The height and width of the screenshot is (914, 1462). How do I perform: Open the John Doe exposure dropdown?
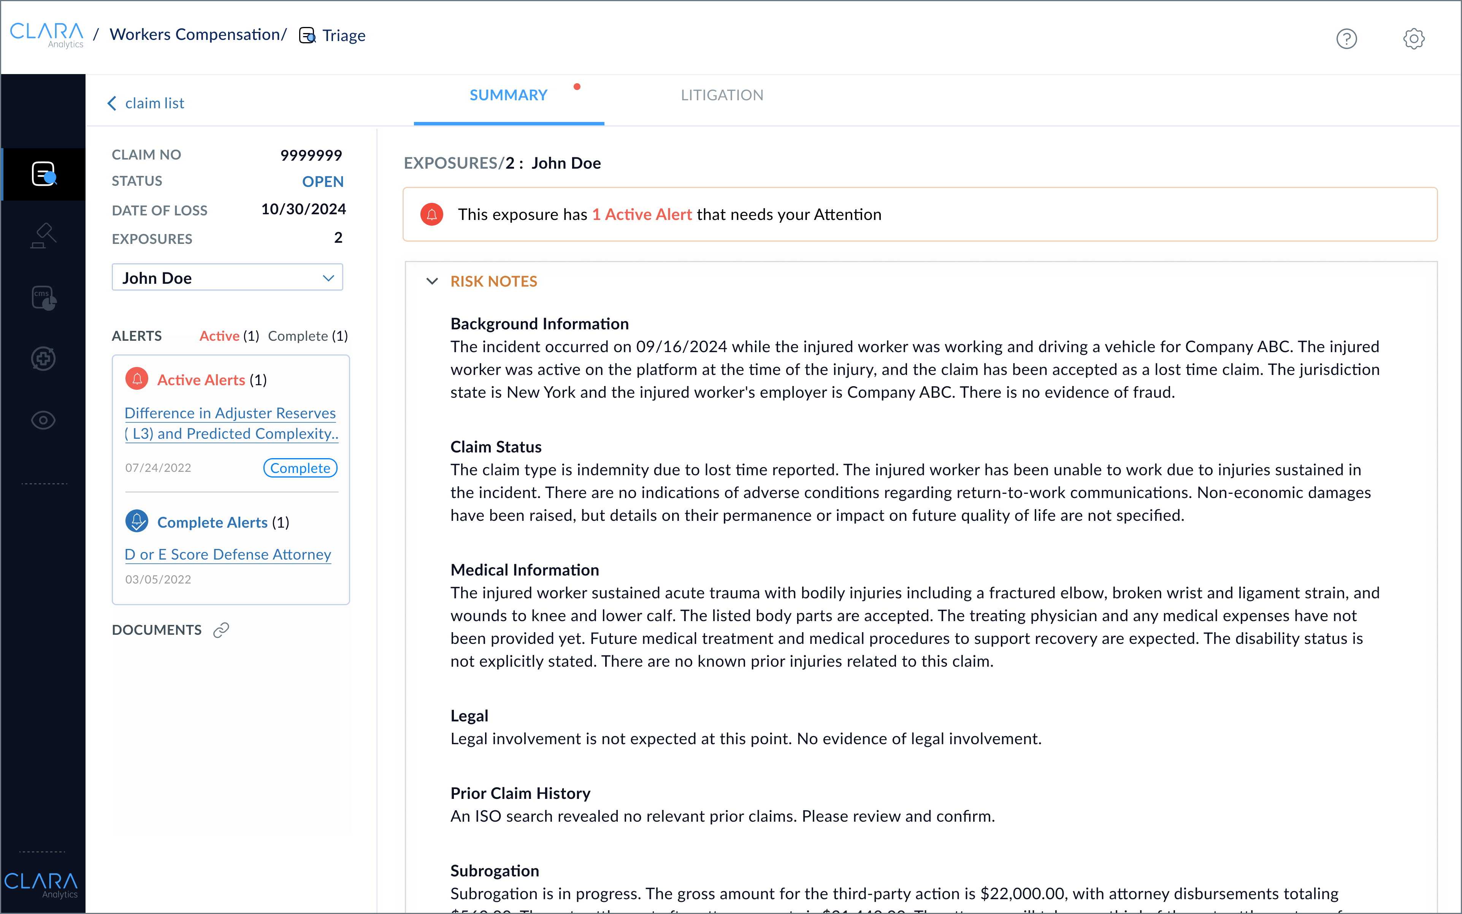[227, 277]
